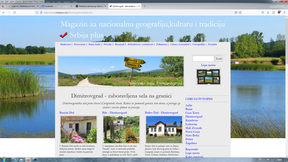Close the Dimitrovgrad tab
Image resolution: width=288 pixels, height=162 pixels.
[x=139, y=6]
